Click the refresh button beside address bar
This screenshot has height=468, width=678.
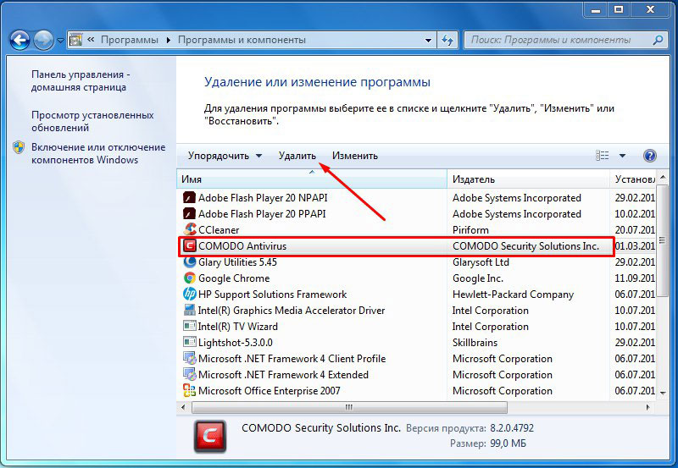pos(448,40)
